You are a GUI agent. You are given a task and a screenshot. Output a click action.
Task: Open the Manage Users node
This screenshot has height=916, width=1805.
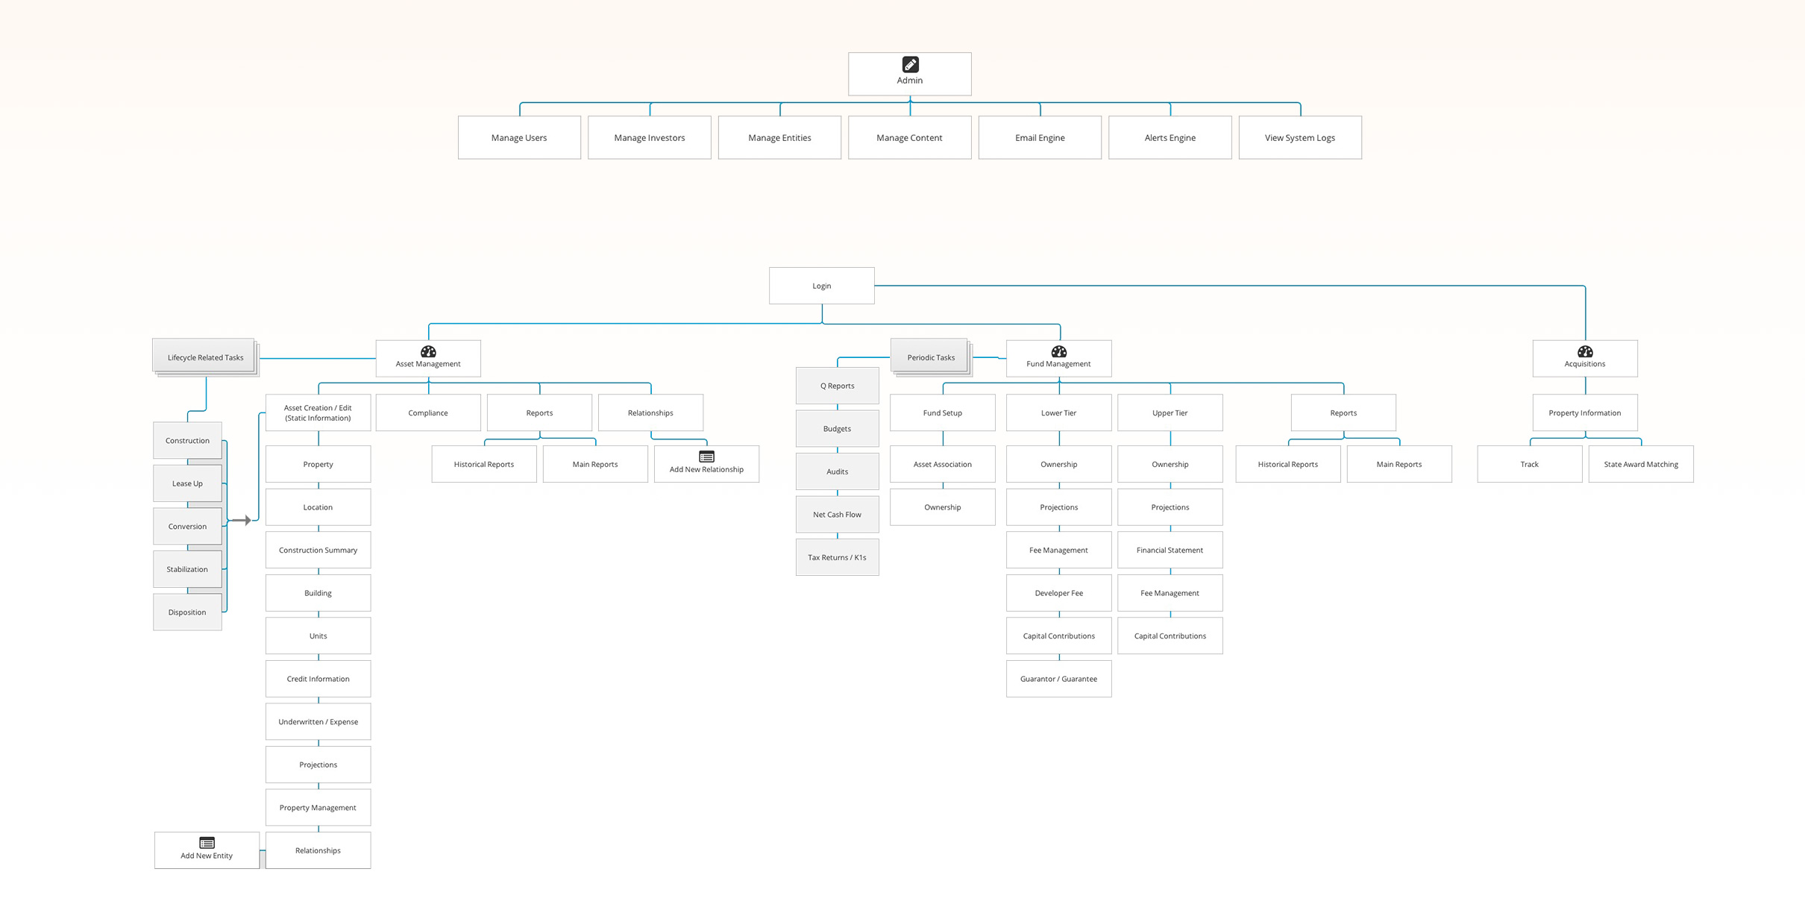(x=519, y=137)
